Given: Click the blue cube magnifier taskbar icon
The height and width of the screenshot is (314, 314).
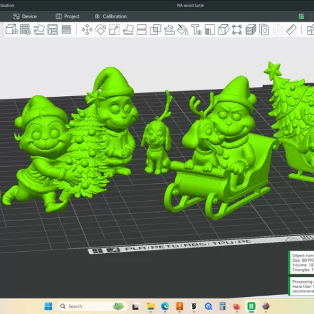Looking at the screenshot, I should point(208,306).
